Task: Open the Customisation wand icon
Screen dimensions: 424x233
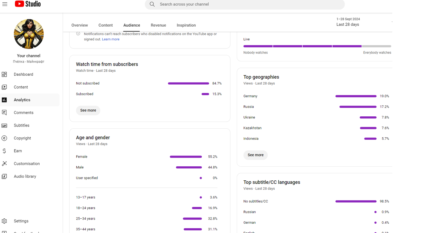Action: click(4, 164)
